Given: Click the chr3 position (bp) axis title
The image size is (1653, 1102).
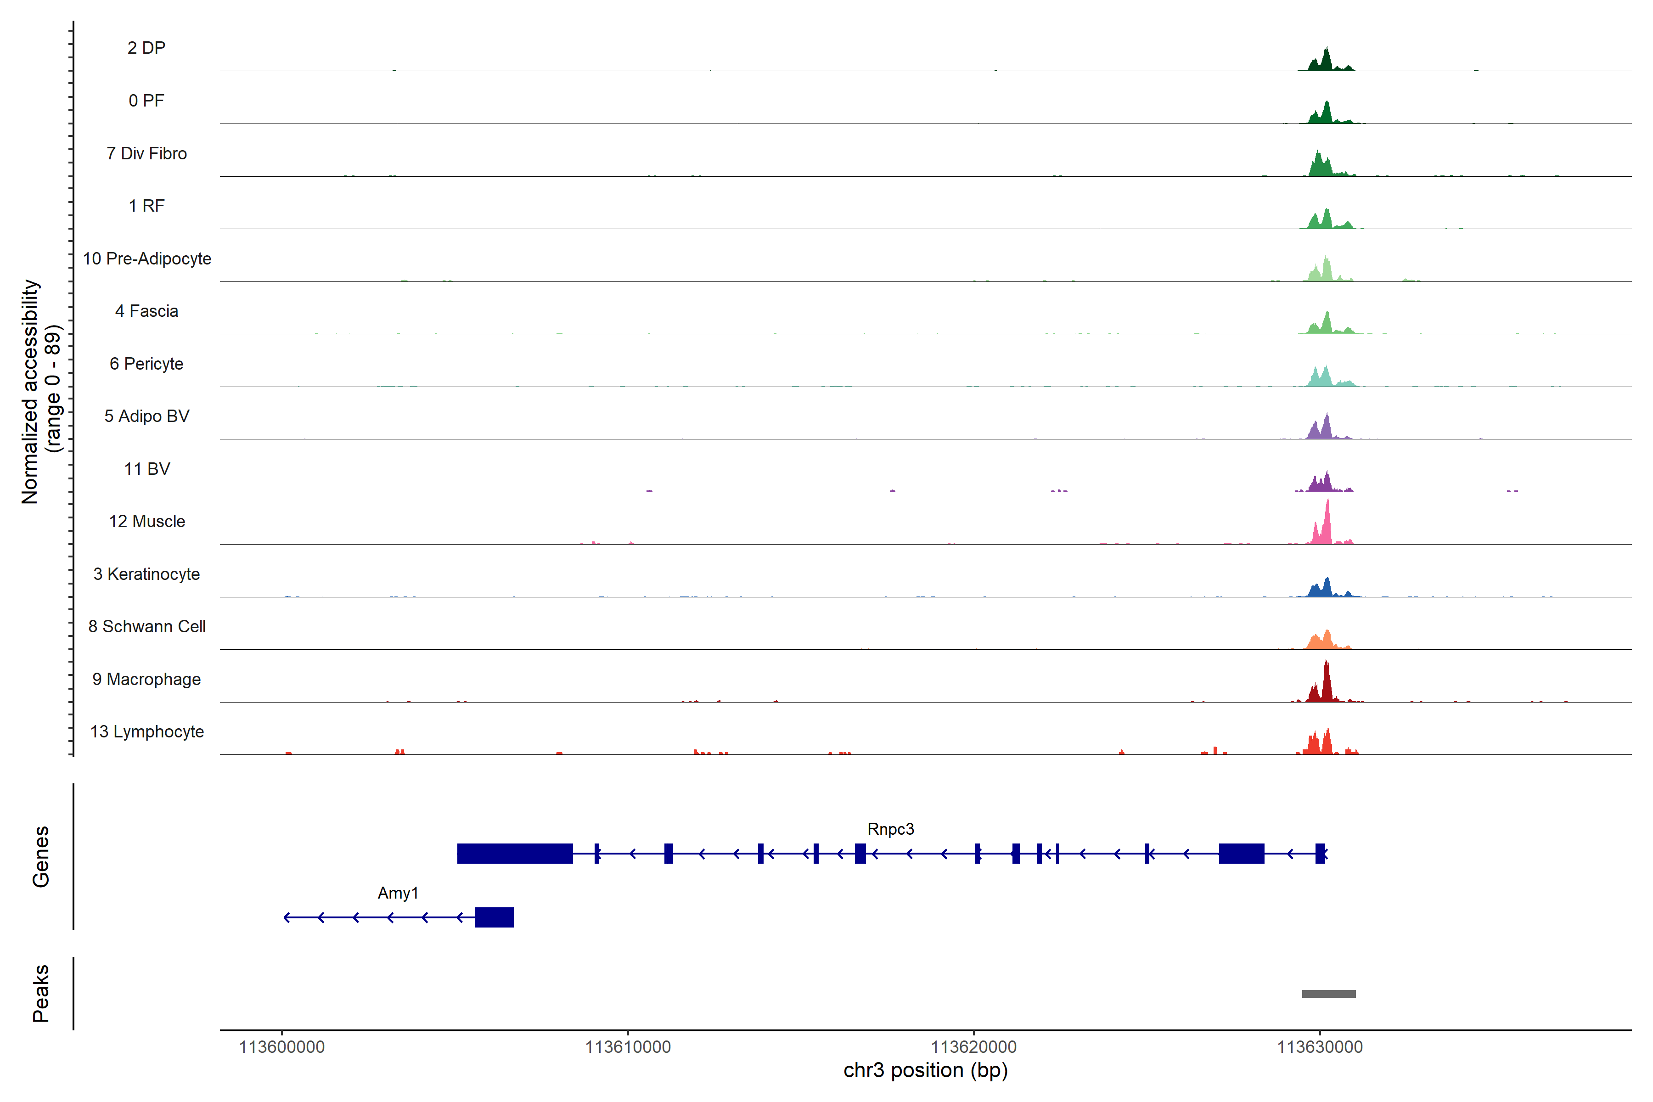Looking at the screenshot, I should (925, 1070).
